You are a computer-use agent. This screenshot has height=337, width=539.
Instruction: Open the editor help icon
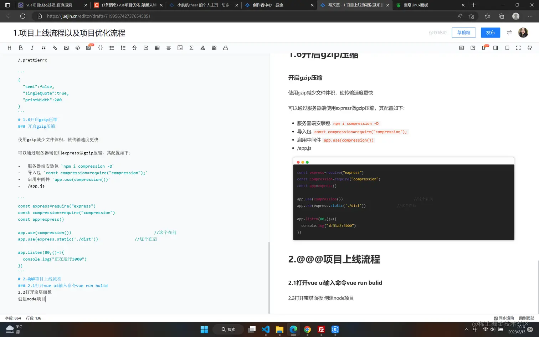(473, 48)
